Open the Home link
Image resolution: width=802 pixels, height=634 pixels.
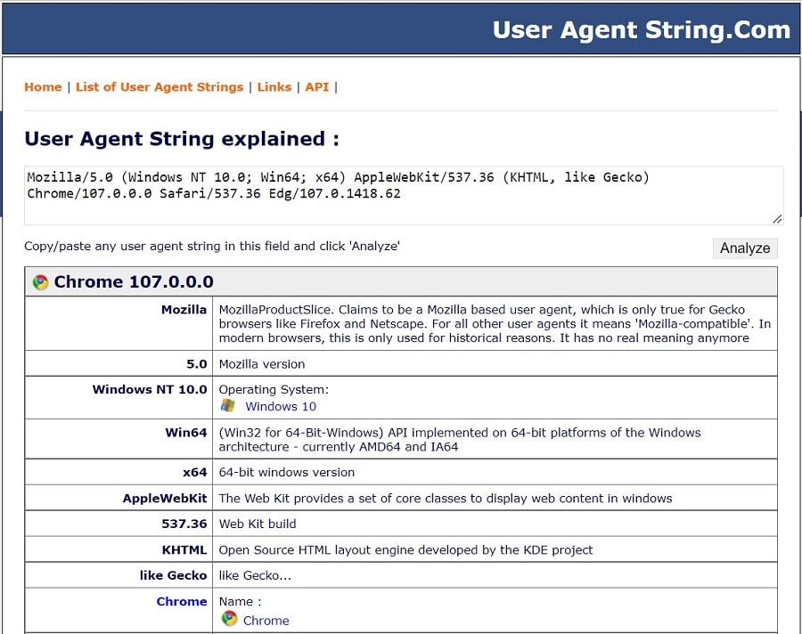pos(43,87)
